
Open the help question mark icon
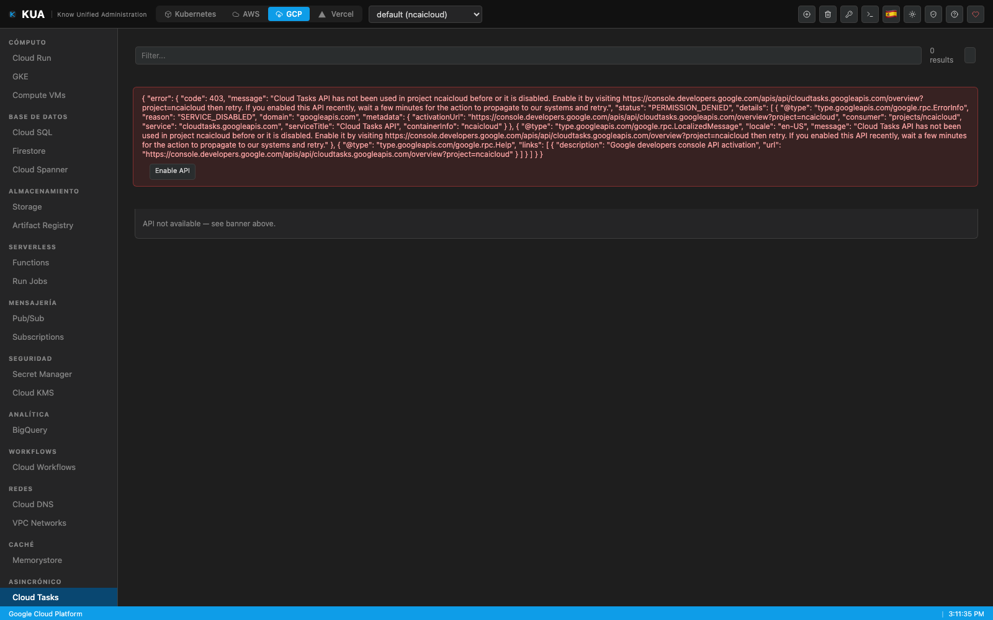point(955,14)
